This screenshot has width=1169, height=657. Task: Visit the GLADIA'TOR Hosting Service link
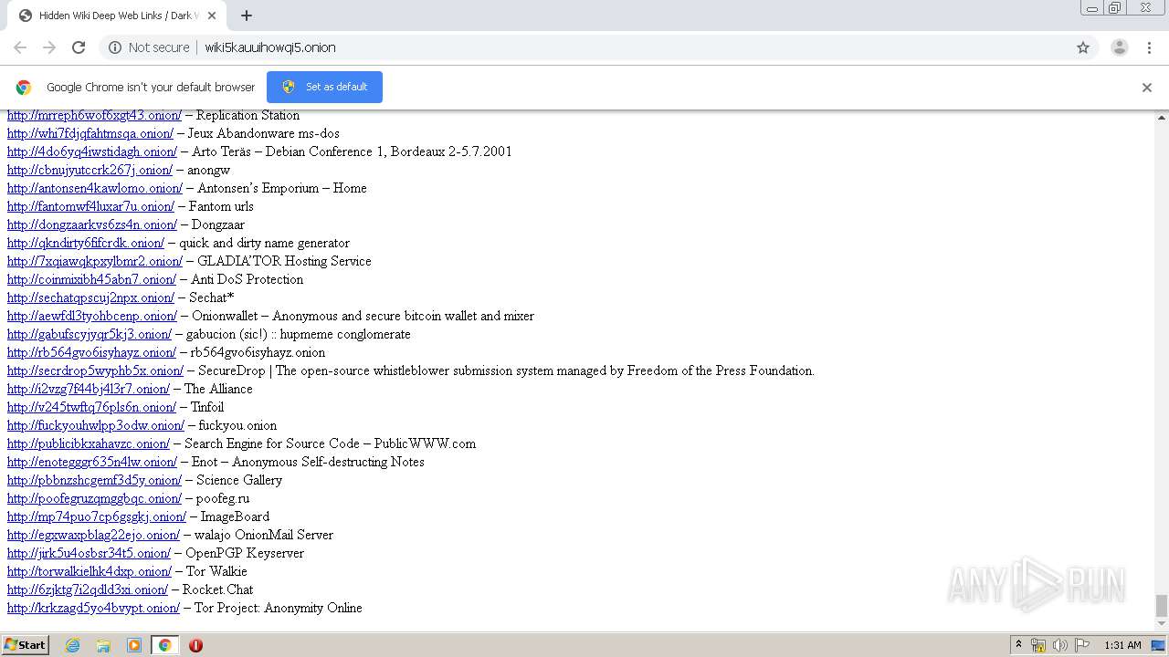point(95,261)
